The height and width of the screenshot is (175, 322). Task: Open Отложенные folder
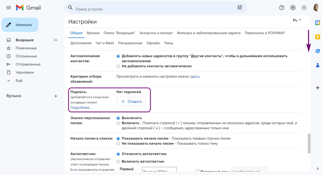coord(26,56)
